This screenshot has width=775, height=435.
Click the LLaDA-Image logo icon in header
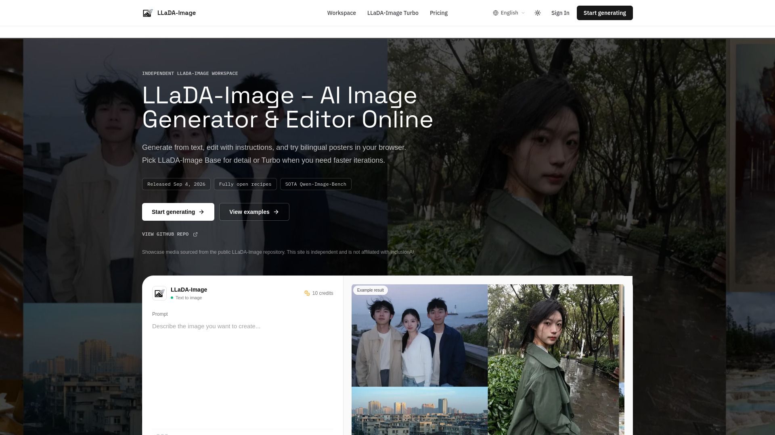click(148, 13)
